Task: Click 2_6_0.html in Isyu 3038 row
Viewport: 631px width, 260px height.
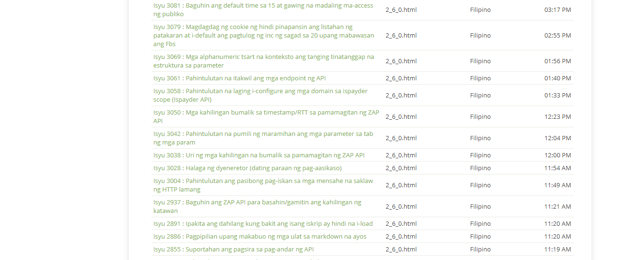Action: click(401, 155)
